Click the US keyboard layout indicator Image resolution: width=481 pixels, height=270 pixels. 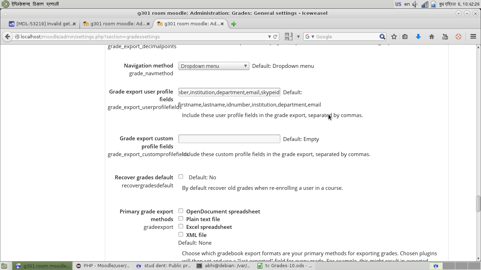(398, 4)
